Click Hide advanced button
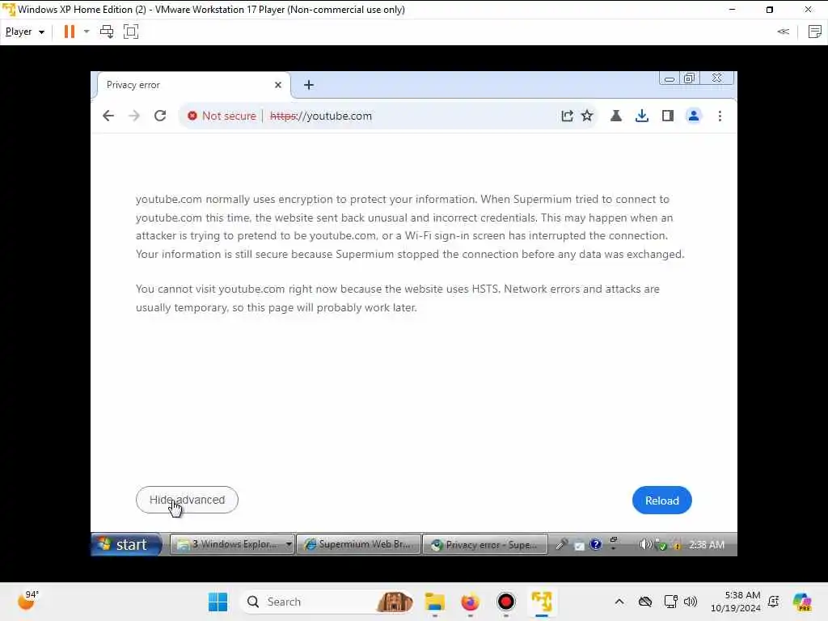This screenshot has width=828, height=621. (187, 500)
